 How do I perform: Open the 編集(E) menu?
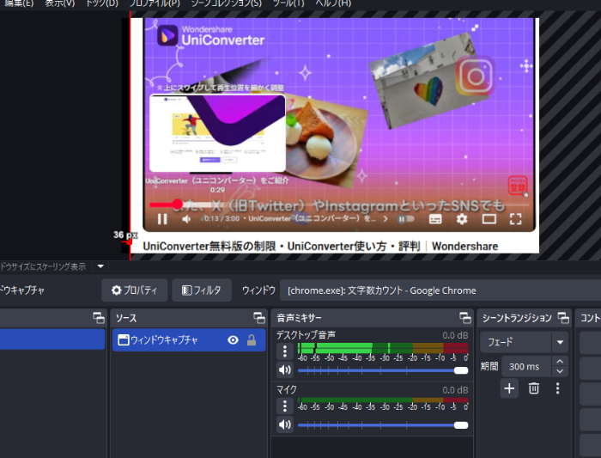pos(18,3)
